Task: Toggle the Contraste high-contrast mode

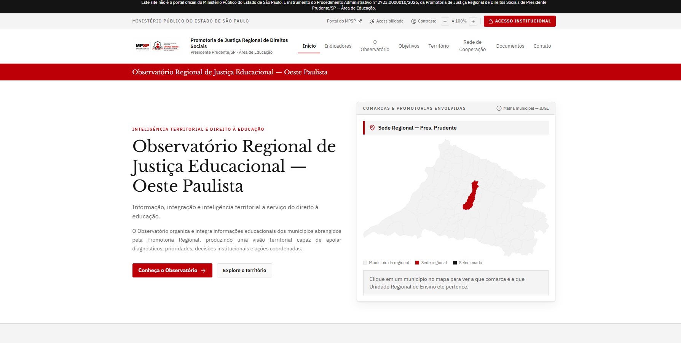Action: tap(424, 21)
